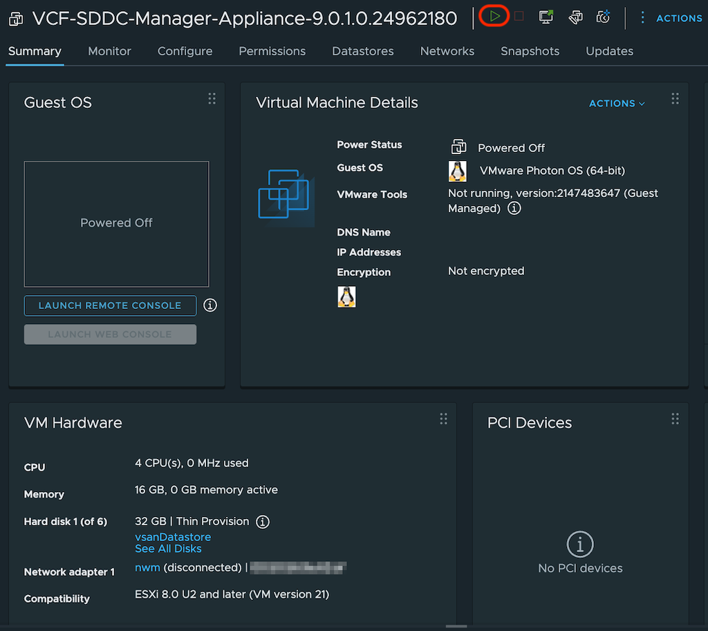Click the info icon beside Thin Provision
Viewport: 708px width, 631px height.
click(x=263, y=522)
